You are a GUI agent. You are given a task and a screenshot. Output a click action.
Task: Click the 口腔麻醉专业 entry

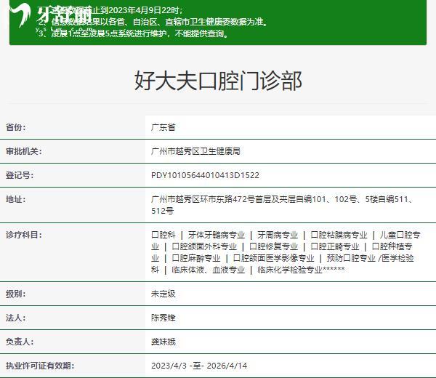[x=196, y=258]
